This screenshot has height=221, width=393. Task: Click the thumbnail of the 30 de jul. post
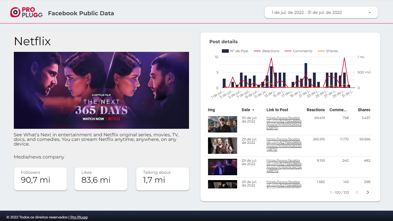pos(222,124)
